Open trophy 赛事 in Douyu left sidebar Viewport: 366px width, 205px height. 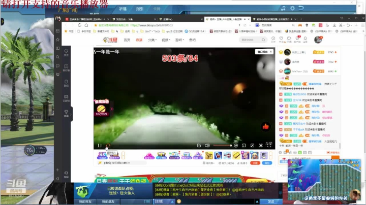tap(66, 113)
